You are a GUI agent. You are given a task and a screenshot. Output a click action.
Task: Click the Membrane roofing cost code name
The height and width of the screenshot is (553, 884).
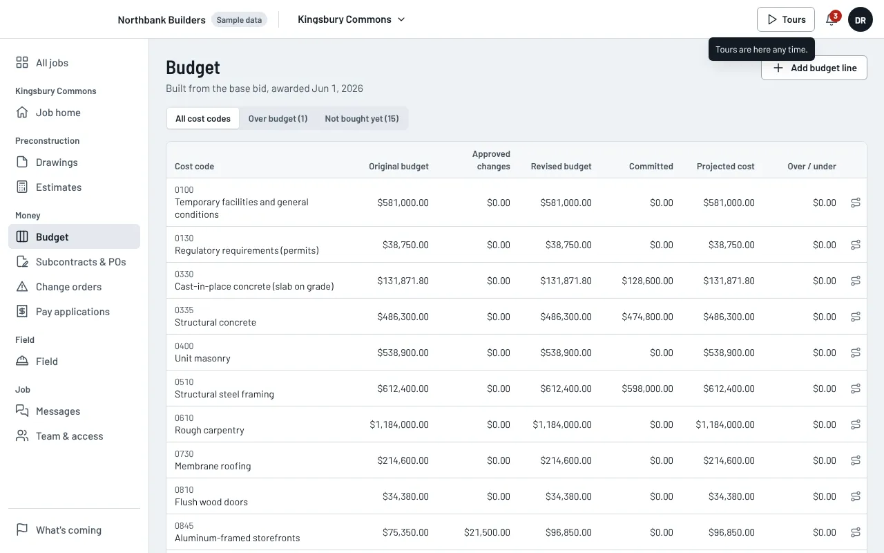213,466
